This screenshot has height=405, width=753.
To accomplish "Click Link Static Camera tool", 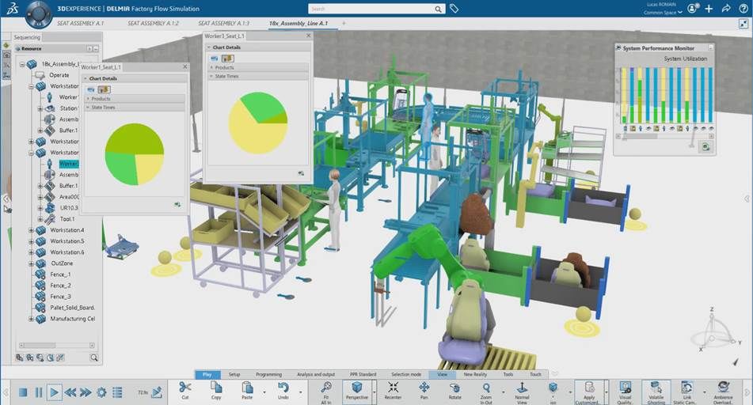I will tap(687, 392).
